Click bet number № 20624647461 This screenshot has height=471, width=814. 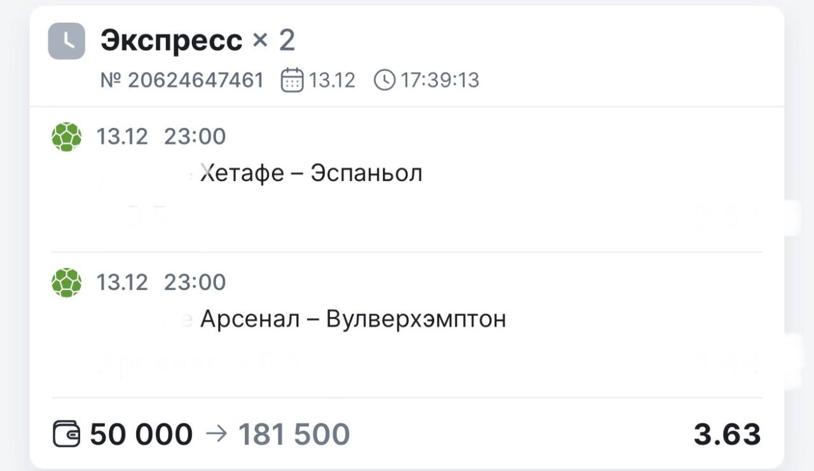pyautogui.click(x=182, y=81)
